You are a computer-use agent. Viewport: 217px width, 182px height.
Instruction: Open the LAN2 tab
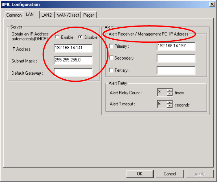(x=47, y=15)
